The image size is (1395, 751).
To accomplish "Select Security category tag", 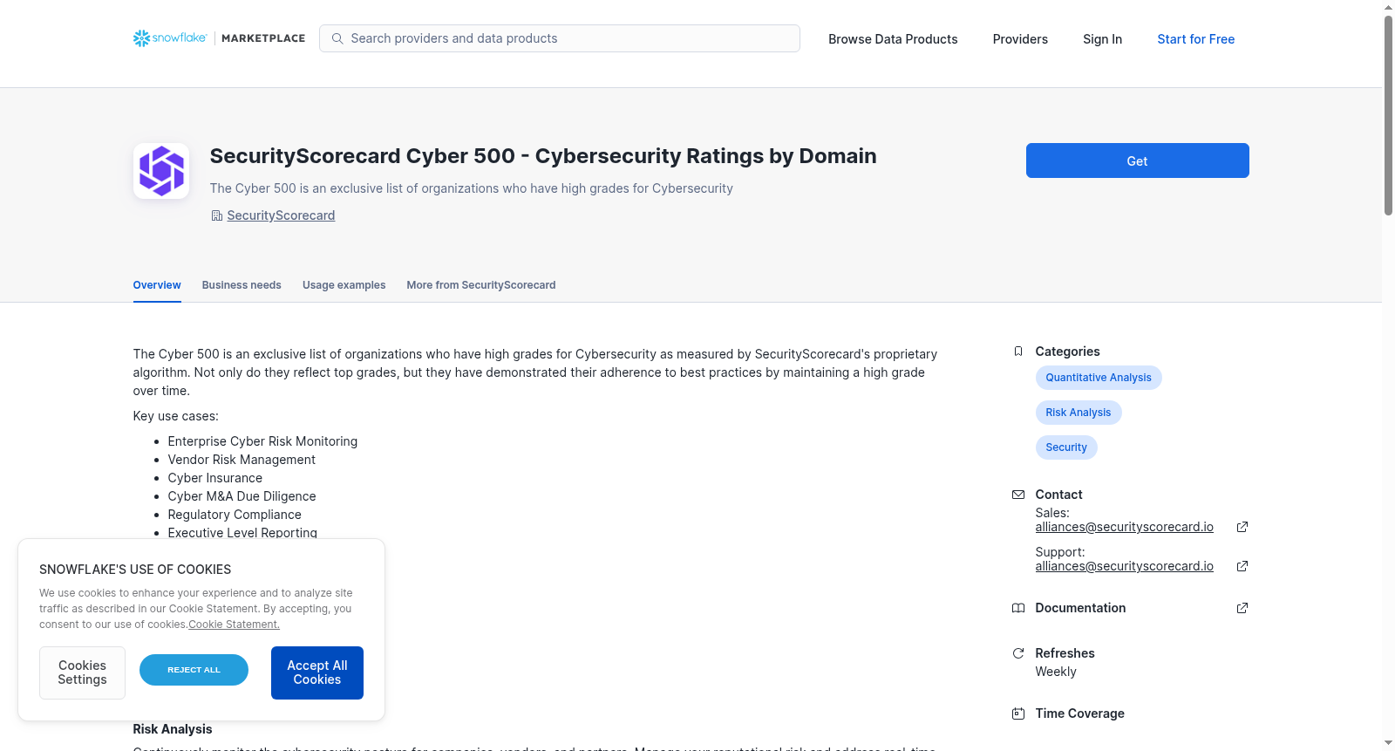I will click(1066, 447).
